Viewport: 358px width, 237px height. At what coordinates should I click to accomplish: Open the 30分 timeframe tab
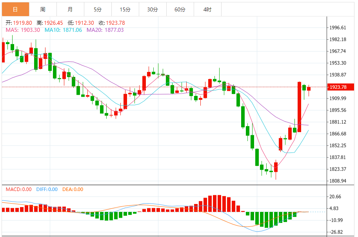tap(153, 9)
